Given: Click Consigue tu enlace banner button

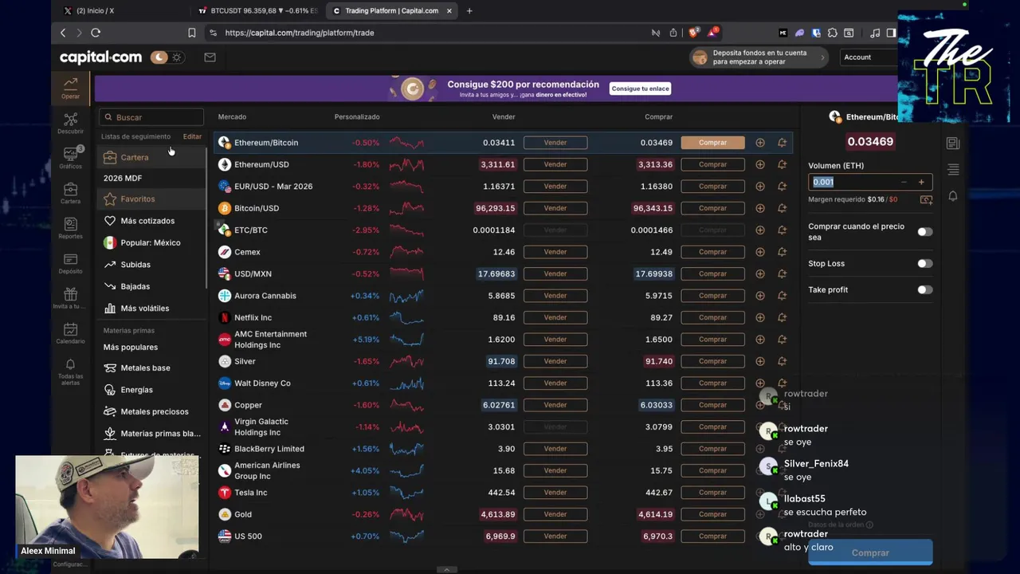Looking at the screenshot, I should pyautogui.click(x=641, y=88).
